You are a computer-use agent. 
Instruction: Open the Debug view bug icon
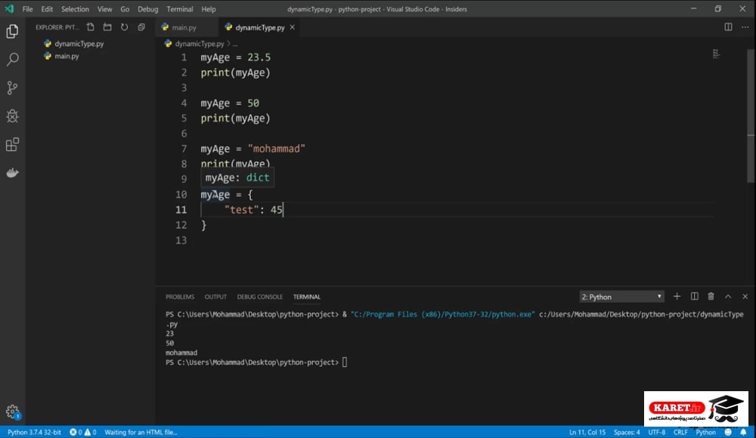point(13,116)
